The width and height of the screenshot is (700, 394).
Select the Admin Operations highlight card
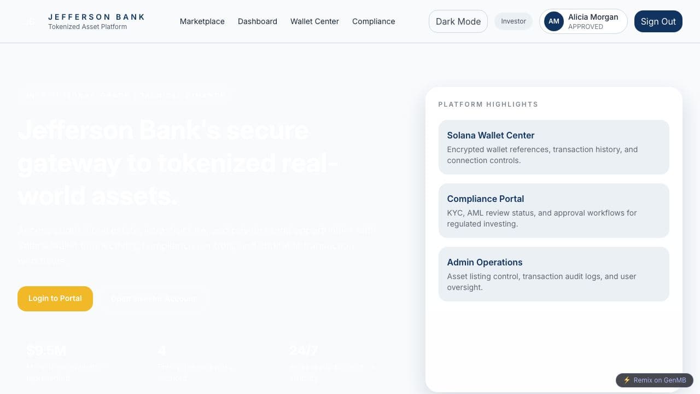(554, 274)
